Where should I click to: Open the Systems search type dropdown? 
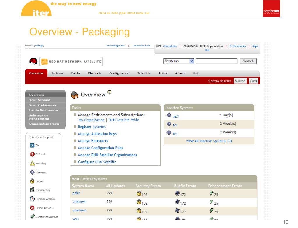pos(179,61)
